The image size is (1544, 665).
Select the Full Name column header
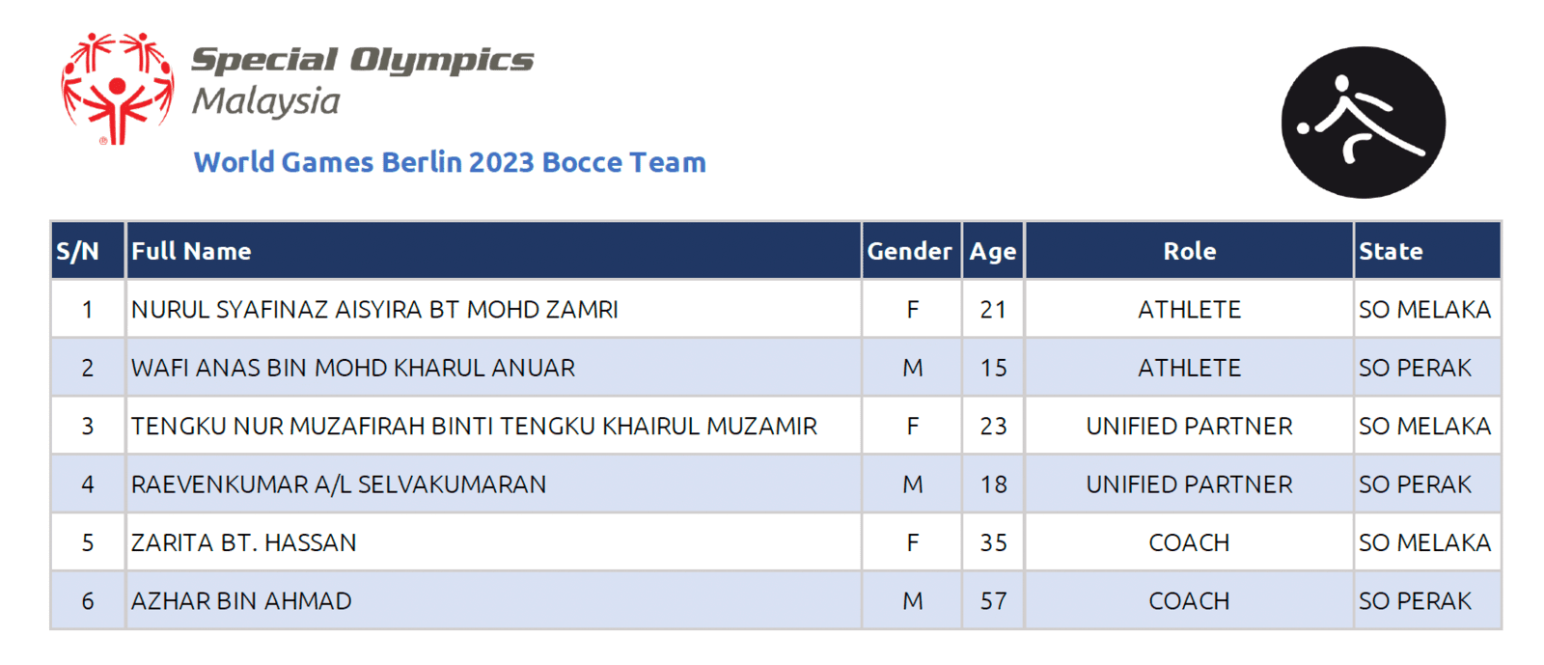pyautogui.click(x=493, y=251)
